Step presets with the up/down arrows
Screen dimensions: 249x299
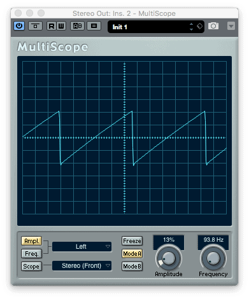(191, 27)
